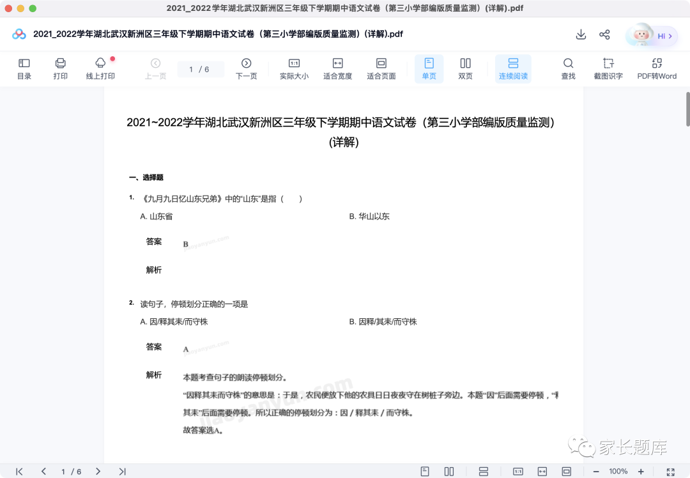Select option B. 华山以东

[369, 216]
